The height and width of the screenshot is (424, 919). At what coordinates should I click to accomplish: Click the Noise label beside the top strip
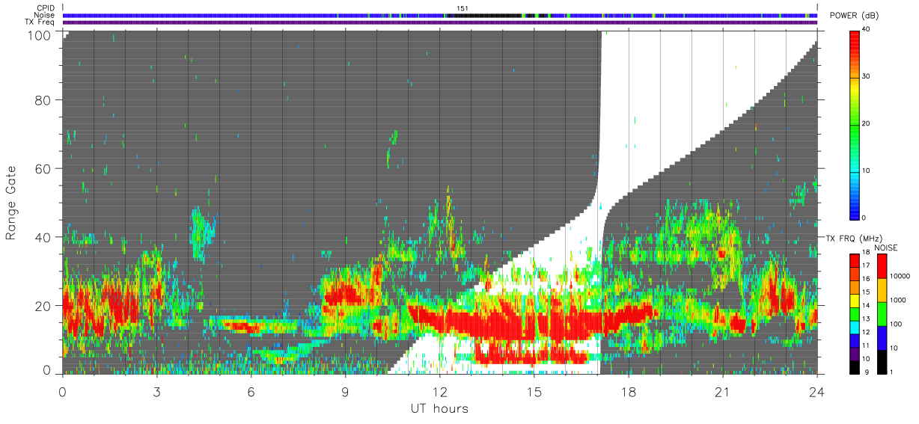coord(44,15)
